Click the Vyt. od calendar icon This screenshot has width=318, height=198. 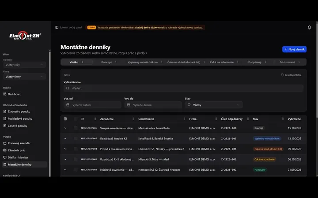pos(68,105)
